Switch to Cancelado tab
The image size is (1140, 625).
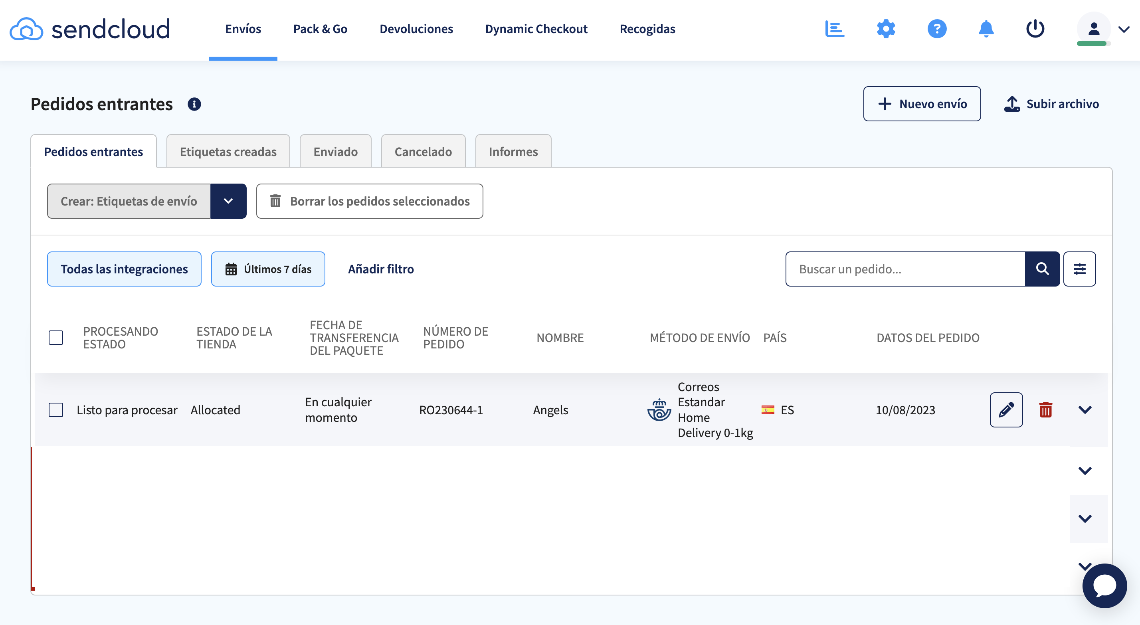point(423,151)
